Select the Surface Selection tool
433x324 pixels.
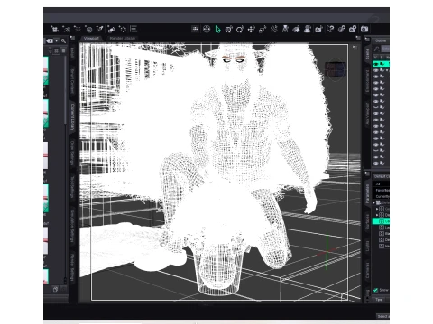(x=296, y=29)
